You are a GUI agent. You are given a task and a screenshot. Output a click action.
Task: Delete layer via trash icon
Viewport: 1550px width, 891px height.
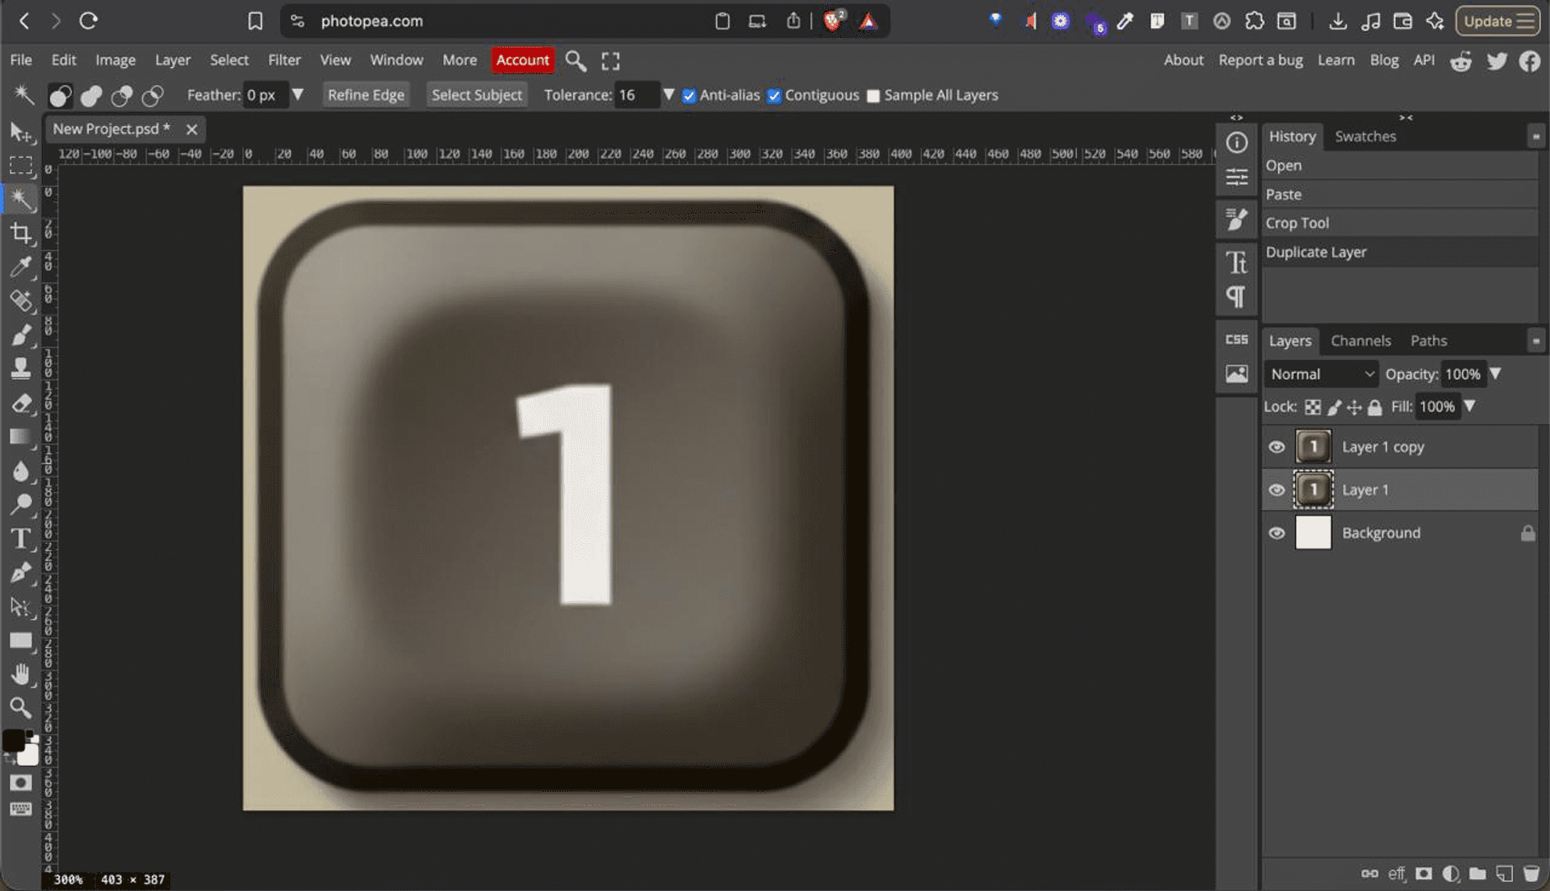coord(1532,873)
